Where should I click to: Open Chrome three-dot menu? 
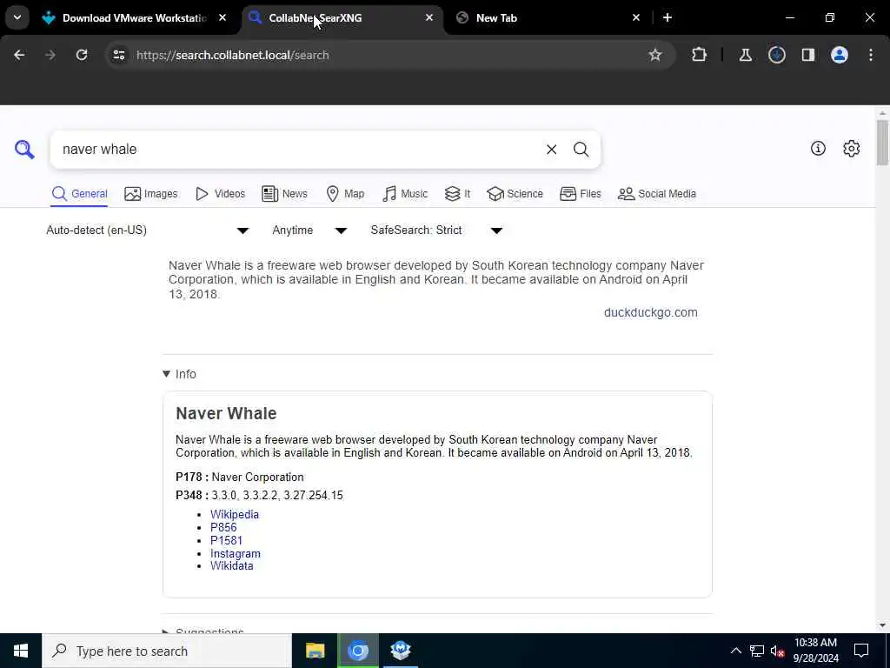point(871,55)
